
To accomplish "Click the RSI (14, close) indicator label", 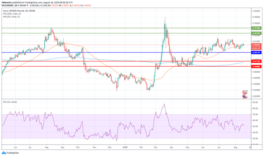I will (10, 102).
